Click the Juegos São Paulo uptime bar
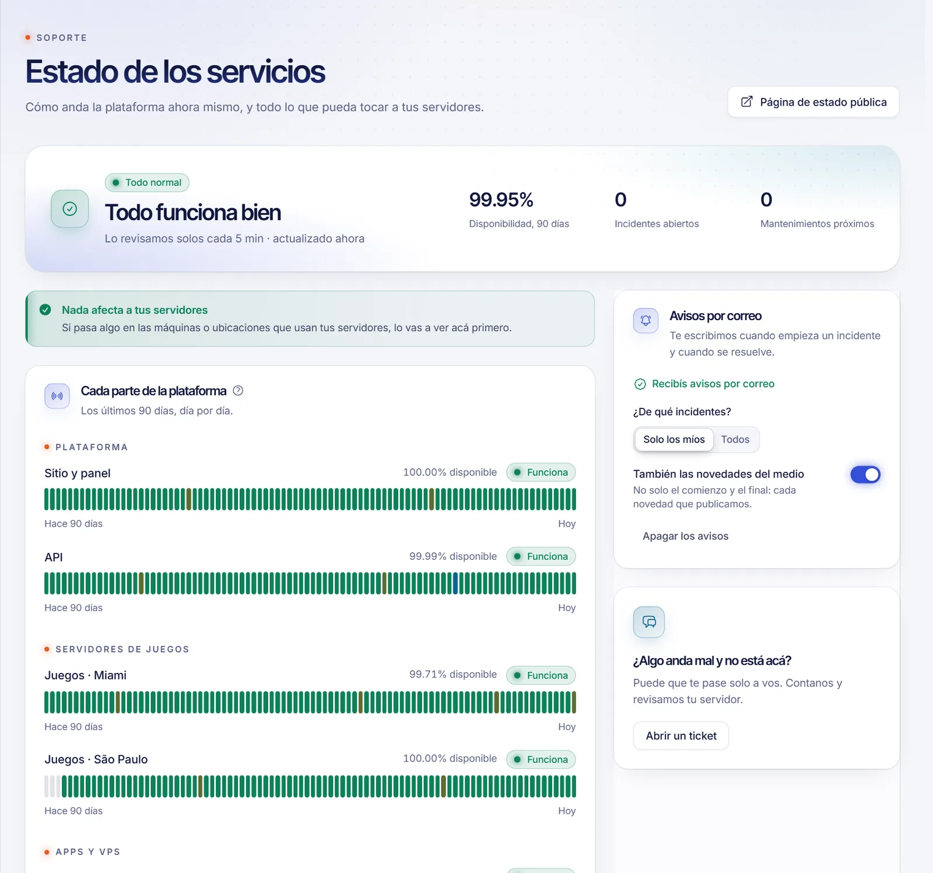The width and height of the screenshot is (933, 873). (310, 786)
